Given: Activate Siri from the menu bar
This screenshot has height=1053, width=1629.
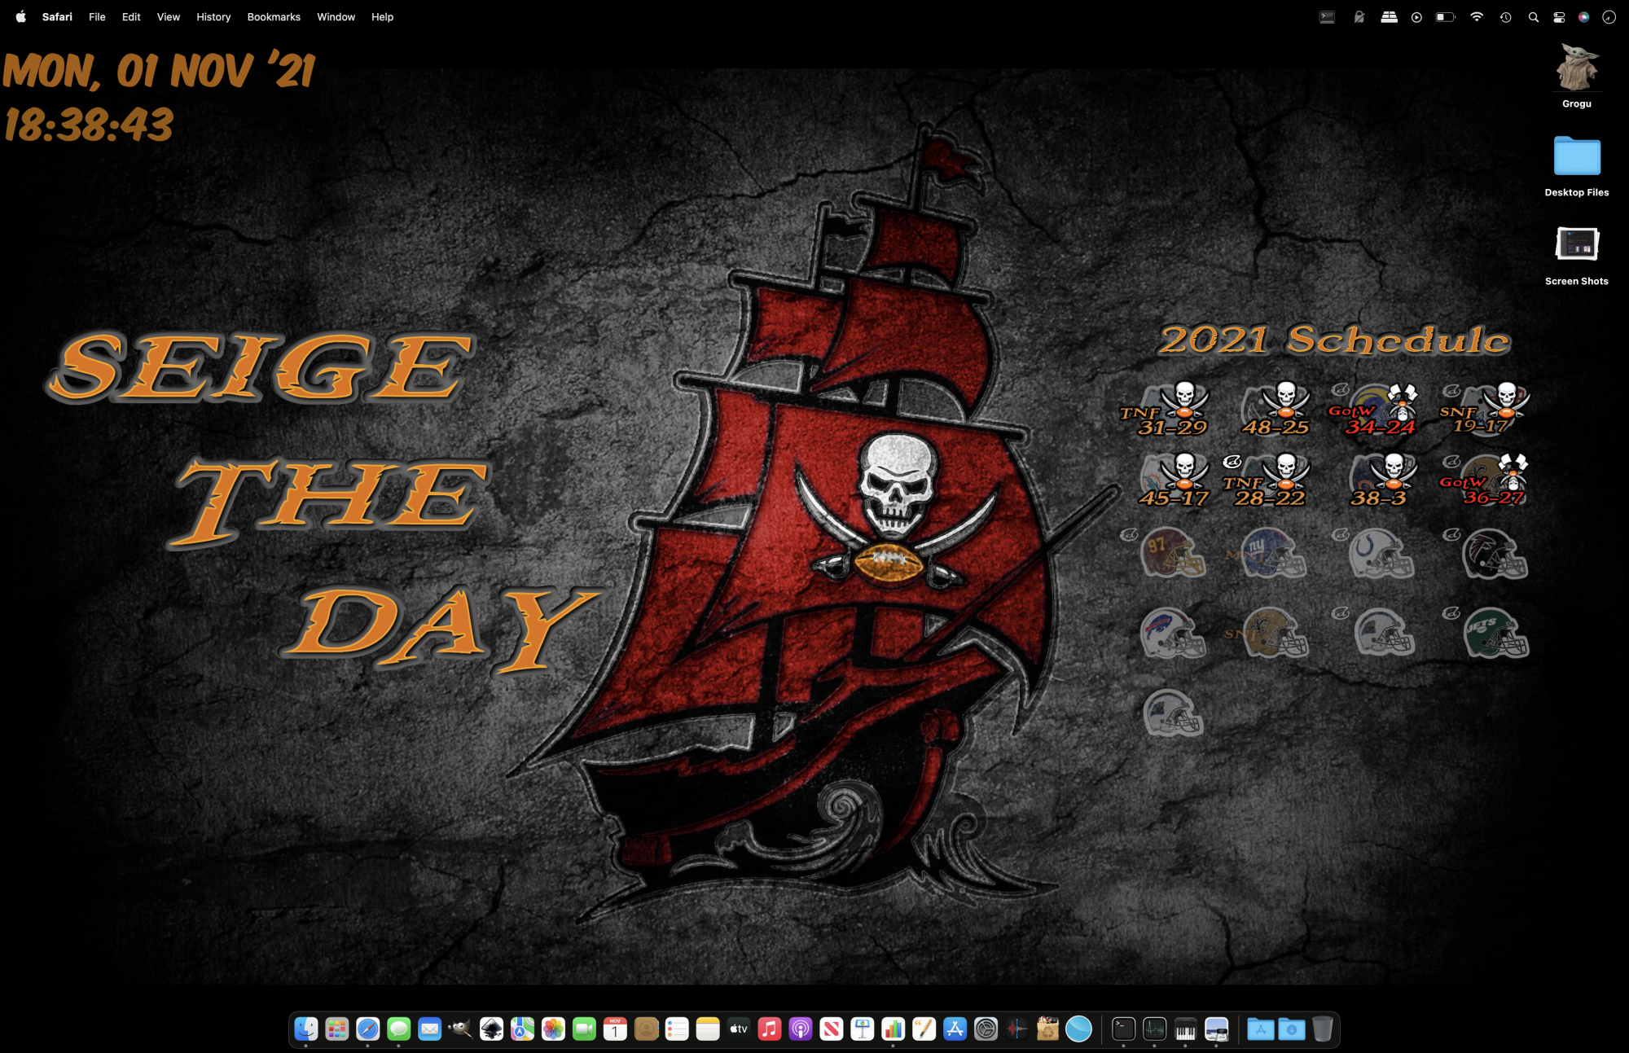Looking at the screenshot, I should pos(1583,17).
